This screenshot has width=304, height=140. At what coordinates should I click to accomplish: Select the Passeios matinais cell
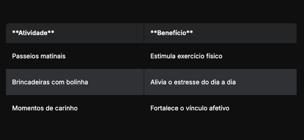pos(75,56)
